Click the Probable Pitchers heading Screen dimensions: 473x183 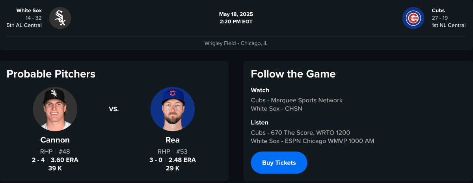point(51,74)
